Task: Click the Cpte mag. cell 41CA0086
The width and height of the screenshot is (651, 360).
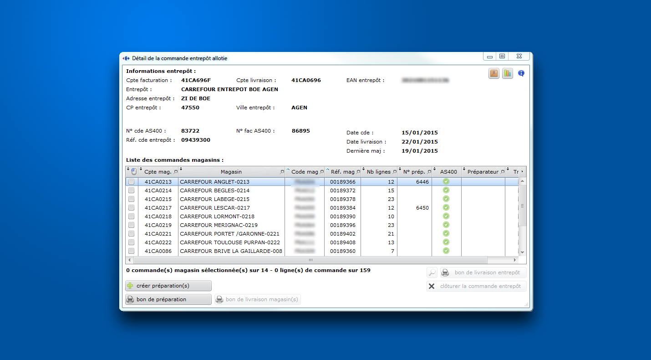Action: pyautogui.click(x=158, y=251)
